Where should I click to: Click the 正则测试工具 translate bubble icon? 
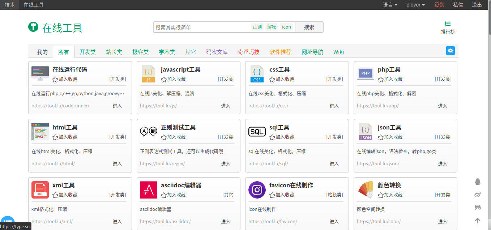149,132
